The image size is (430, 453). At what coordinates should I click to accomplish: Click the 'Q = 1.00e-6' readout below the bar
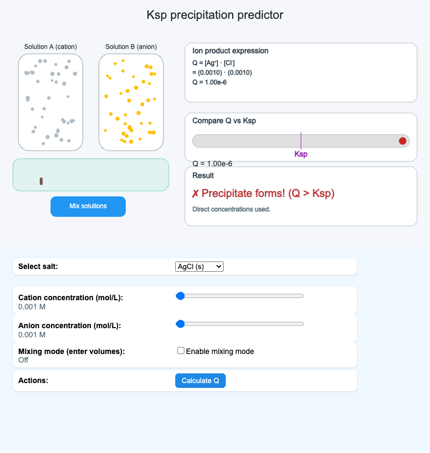pos(212,164)
